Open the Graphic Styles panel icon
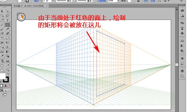The height and width of the screenshot is (112, 187). tap(182, 64)
